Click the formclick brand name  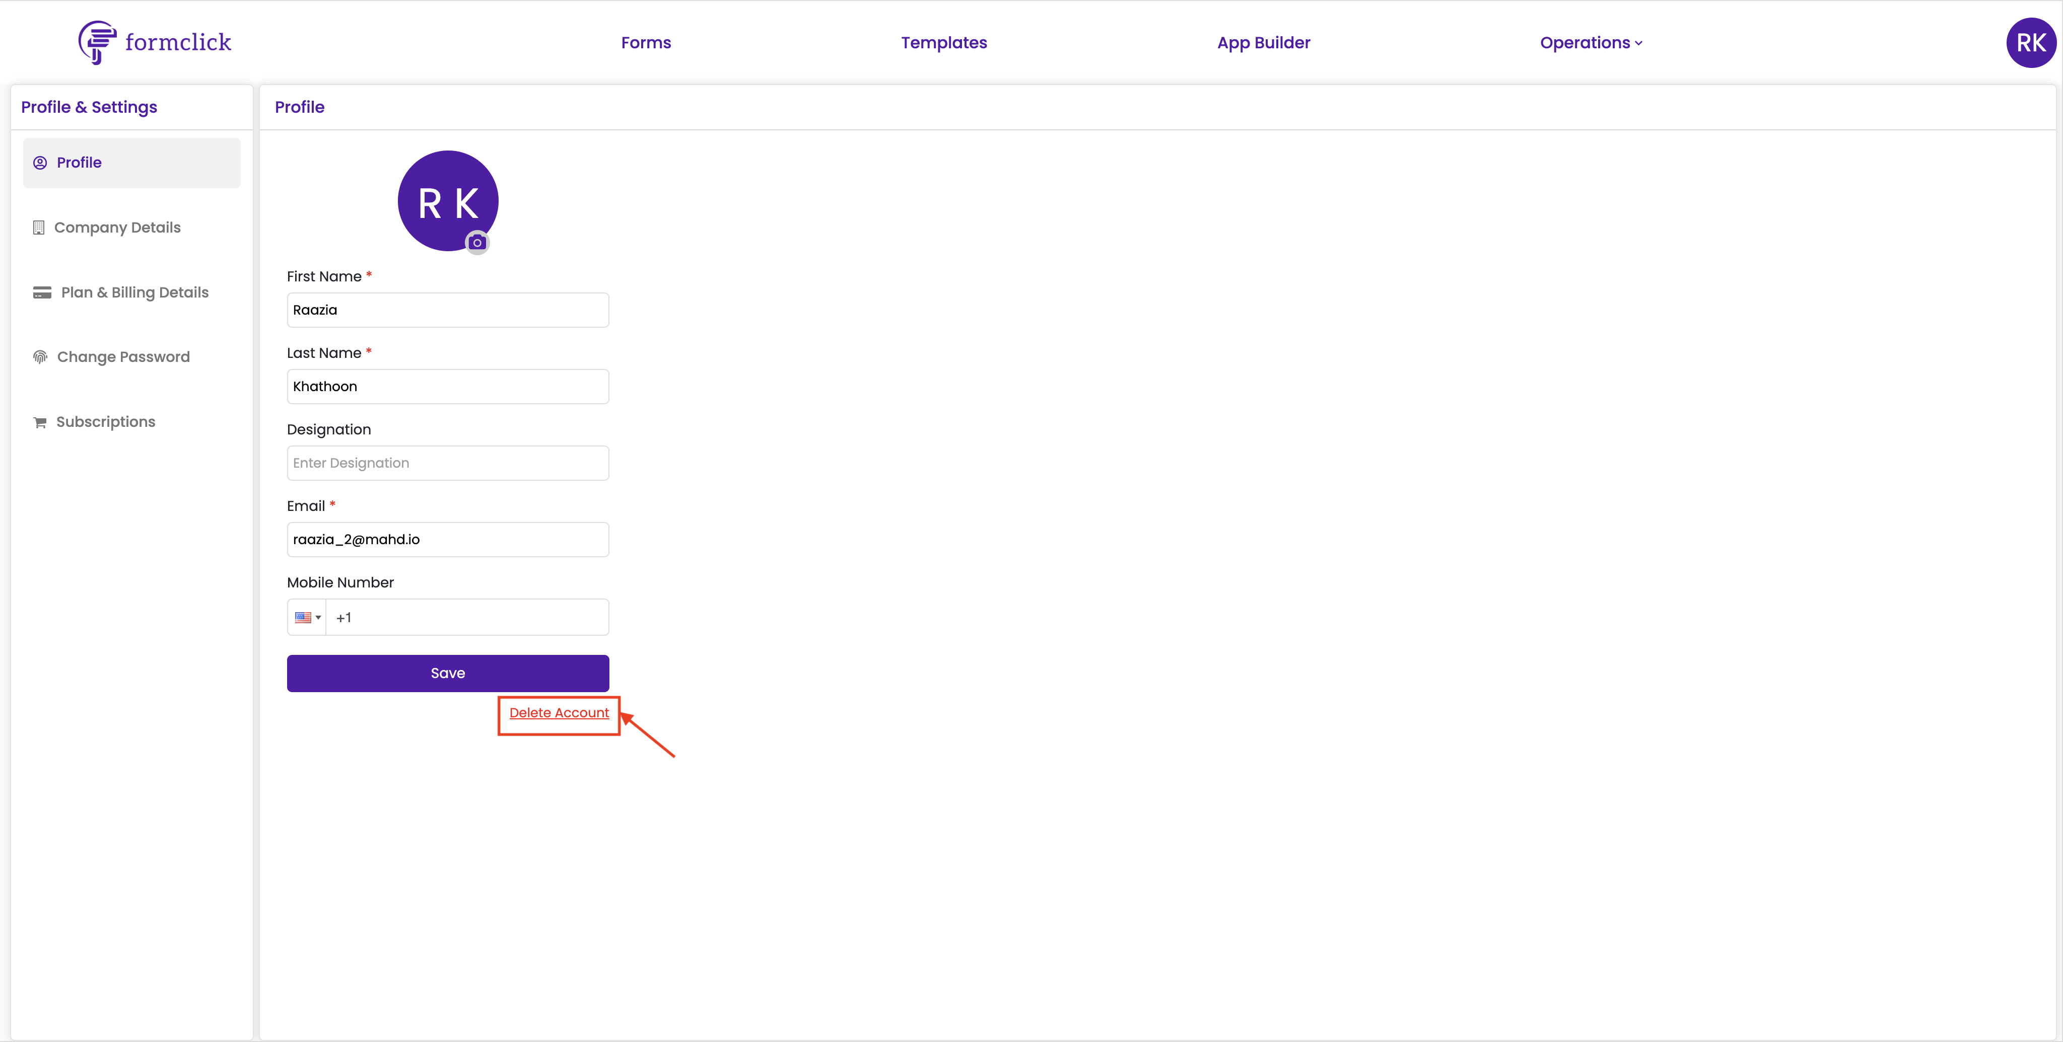click(x=178, y=42)
